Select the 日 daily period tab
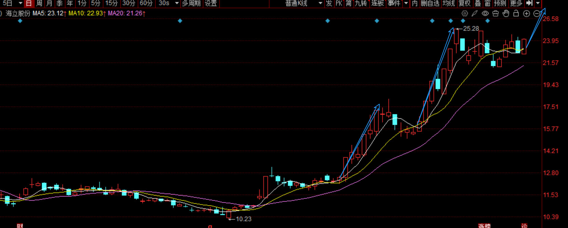Screen dimensions: 568x228 29,3
